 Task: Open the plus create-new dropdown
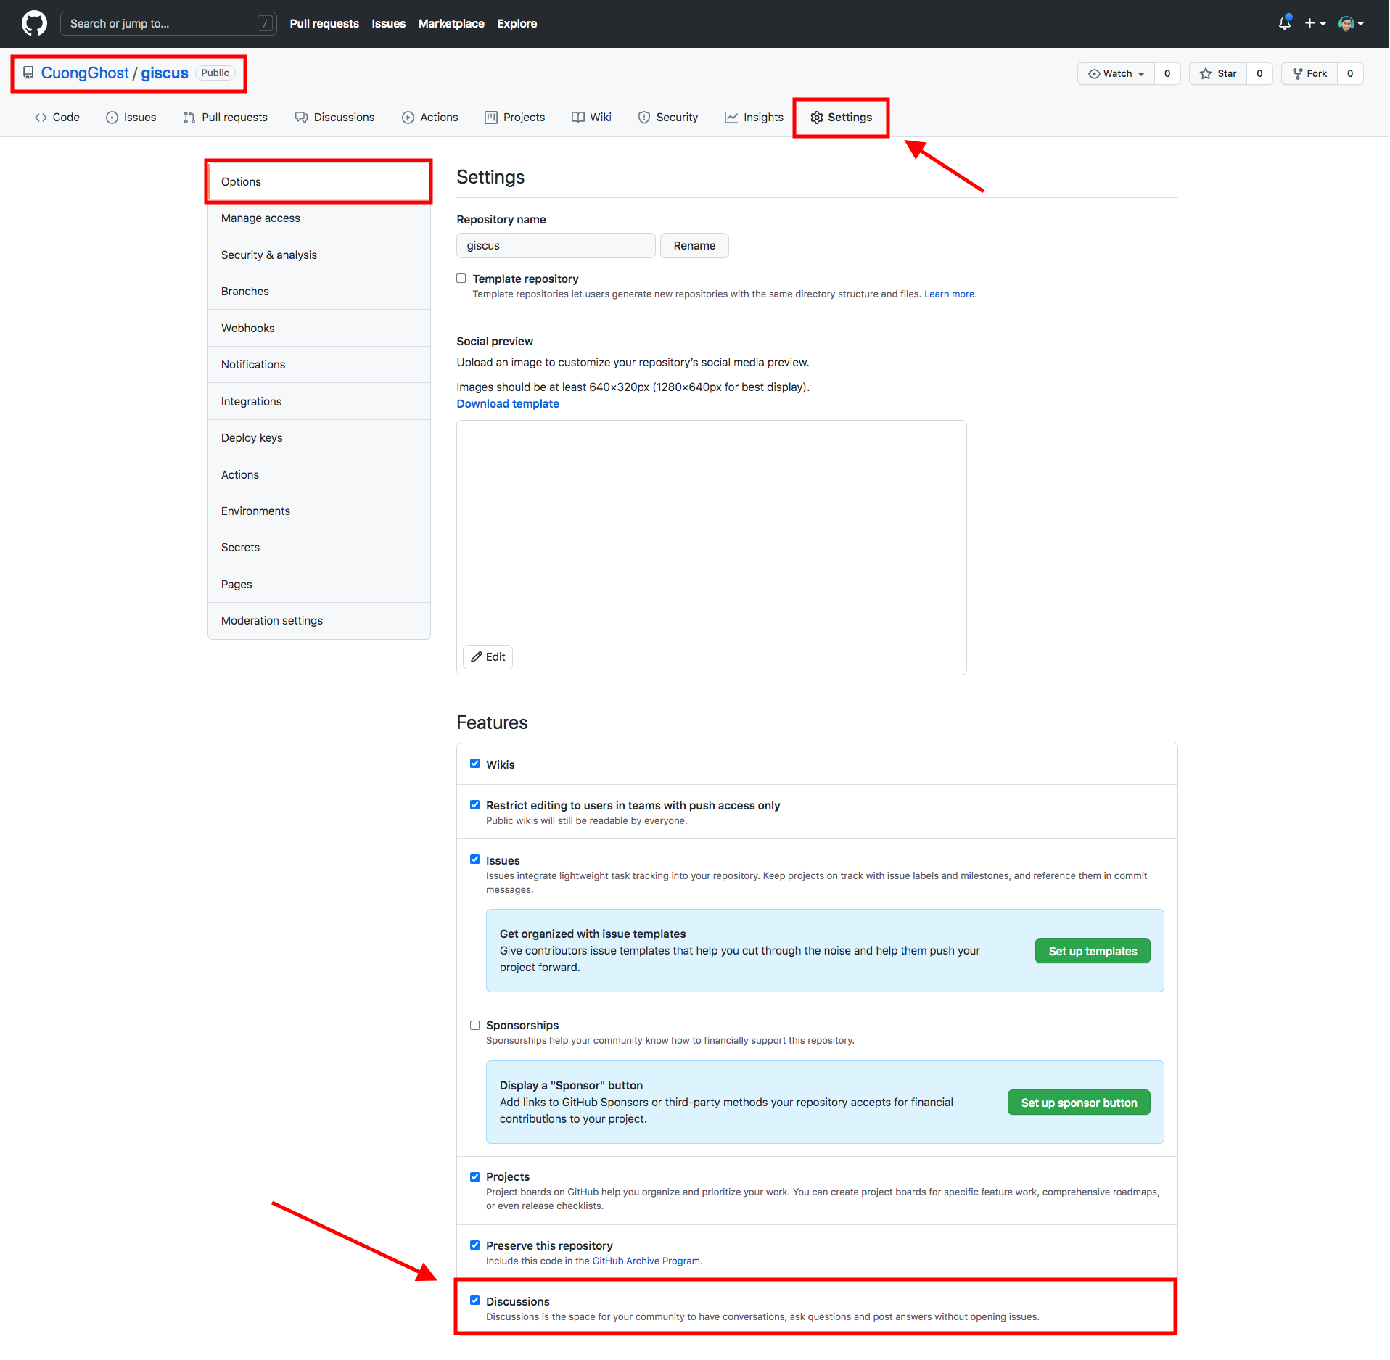pos(1315,23)
